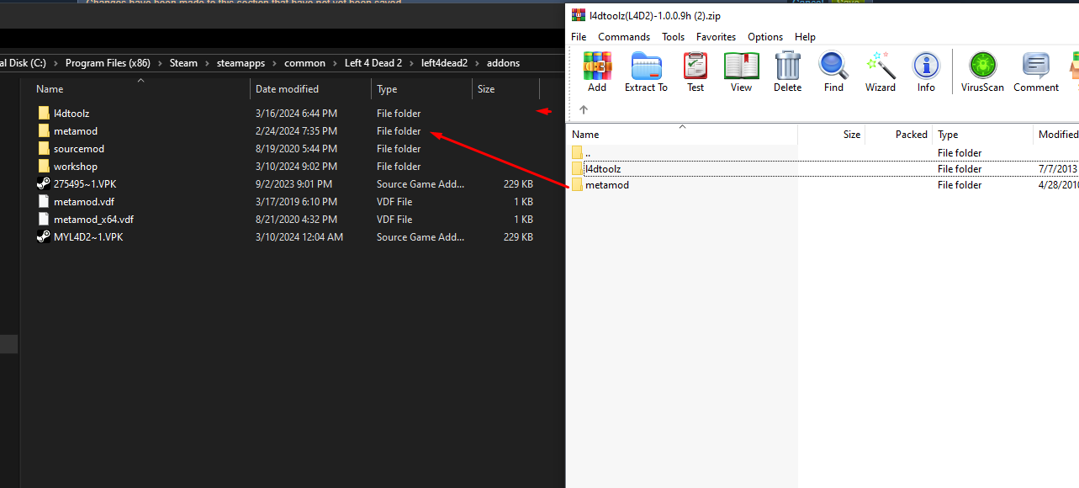Image resolution: width=1079 pixels, height=488 pixels.
Task: Select the l4dtoolz folder icon in WinRAR
Action: (577, 168)
